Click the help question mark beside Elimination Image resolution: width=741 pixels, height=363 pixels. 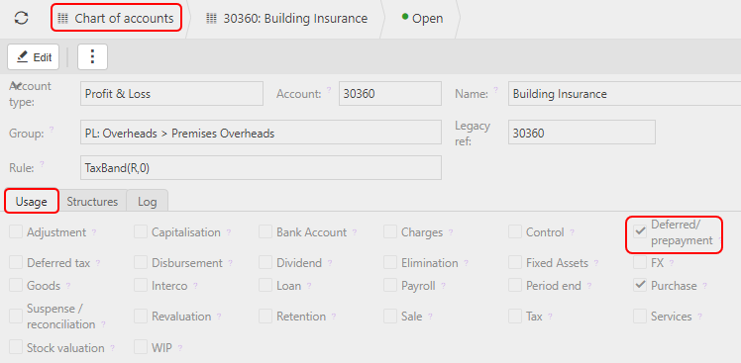point(467,263)
